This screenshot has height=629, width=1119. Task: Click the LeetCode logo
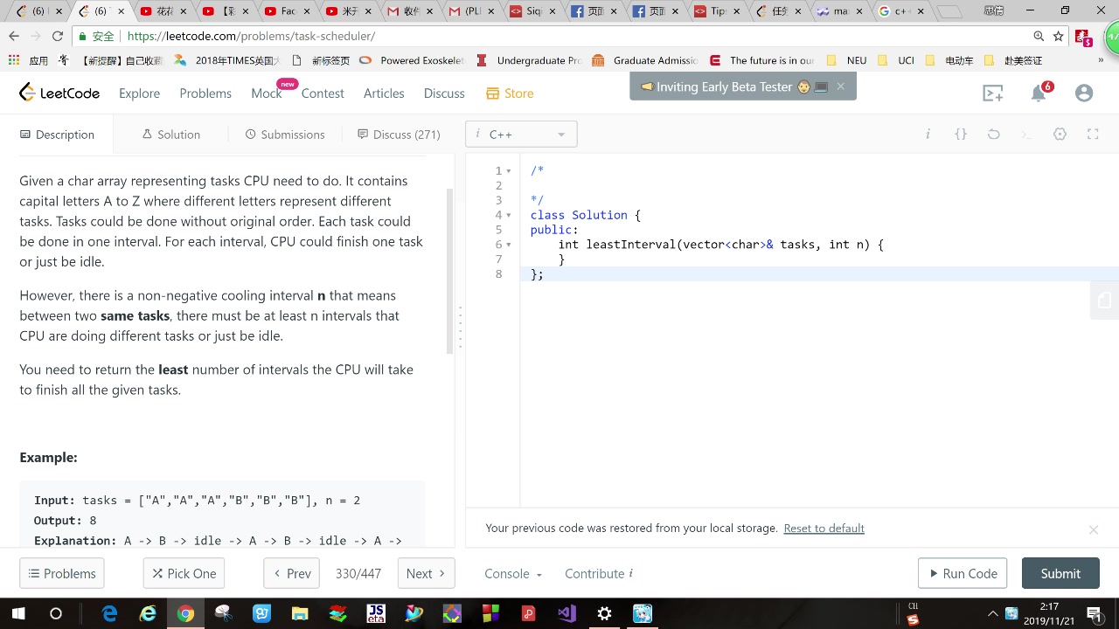click(x=59, y=93)
